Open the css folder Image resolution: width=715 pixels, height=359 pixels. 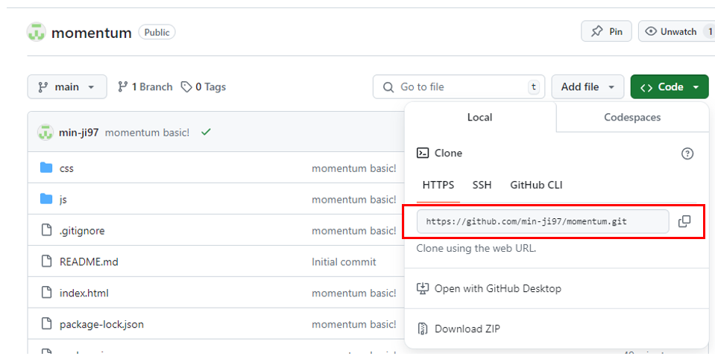[x=66, y=168]
